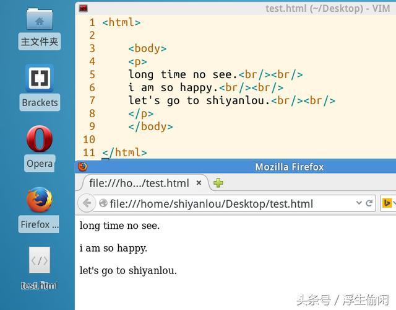Go back using the back arrow button
The height and width of the screenshot is (310, 396).
coord(87,203)
